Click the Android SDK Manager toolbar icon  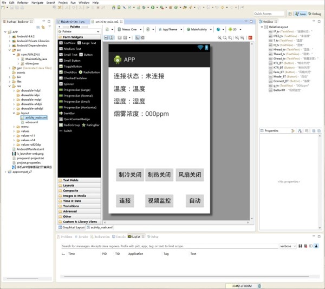pyautogui.click(x=114, y=8)
